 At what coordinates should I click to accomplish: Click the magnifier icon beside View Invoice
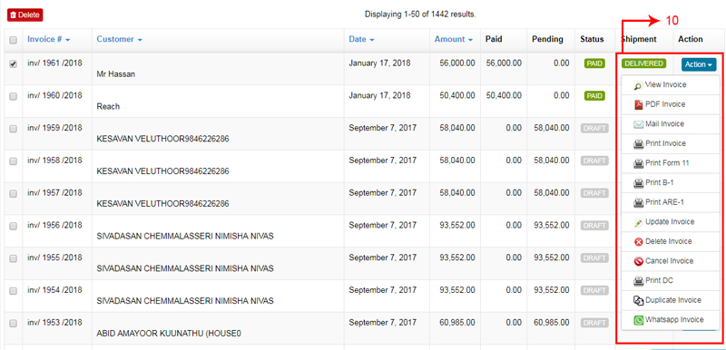point(639,85)
